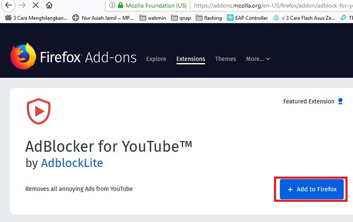The width and height of the screenshot is (353, 222).
Task: Click the AdBlocker red shield icon
Action: point(39,111)
